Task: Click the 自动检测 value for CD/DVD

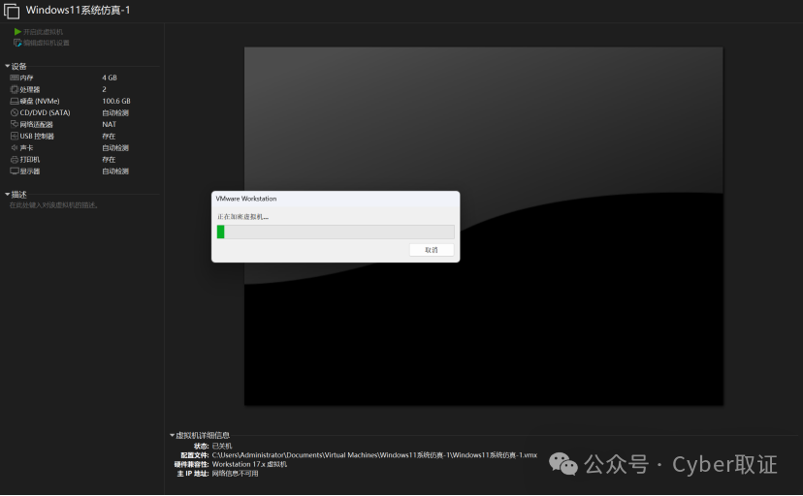Action: point(115,113)
